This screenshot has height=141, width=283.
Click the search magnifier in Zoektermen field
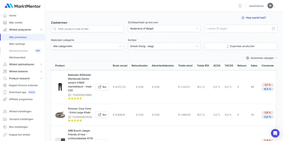click(55, 29)
